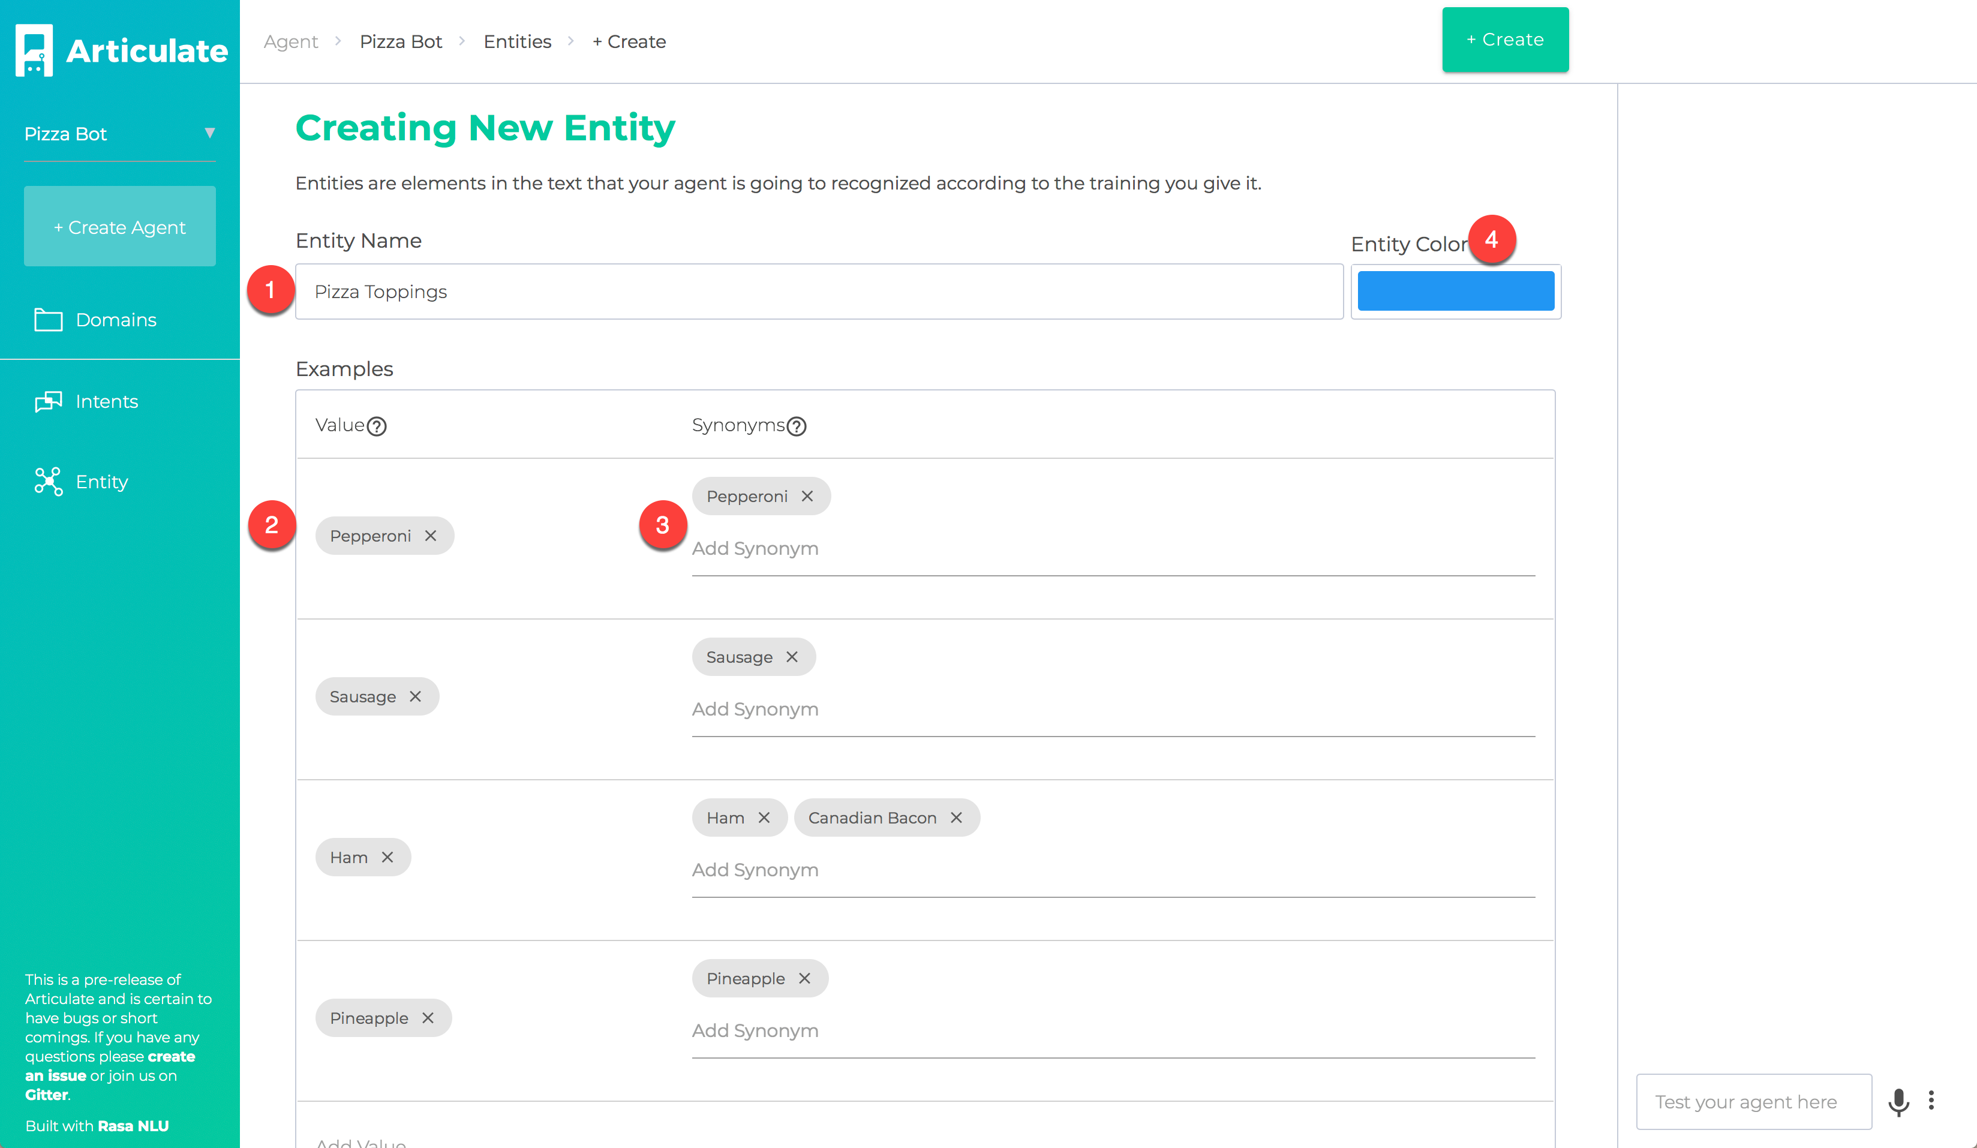This screenshot has width=1977, height=1148.
Task: Click the Test your agent here input
Action: (1753, 1102)
